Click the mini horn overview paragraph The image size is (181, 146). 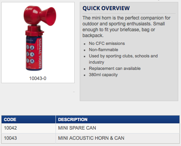[x=126, y=27]
